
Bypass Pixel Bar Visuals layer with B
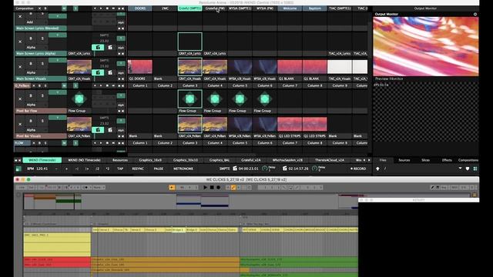[x=31, y=121]
